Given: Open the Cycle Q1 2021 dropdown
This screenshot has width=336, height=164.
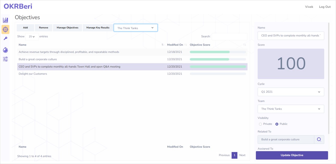Looking at the screenshot, I should pyautogui.click(x=291, y=92).
